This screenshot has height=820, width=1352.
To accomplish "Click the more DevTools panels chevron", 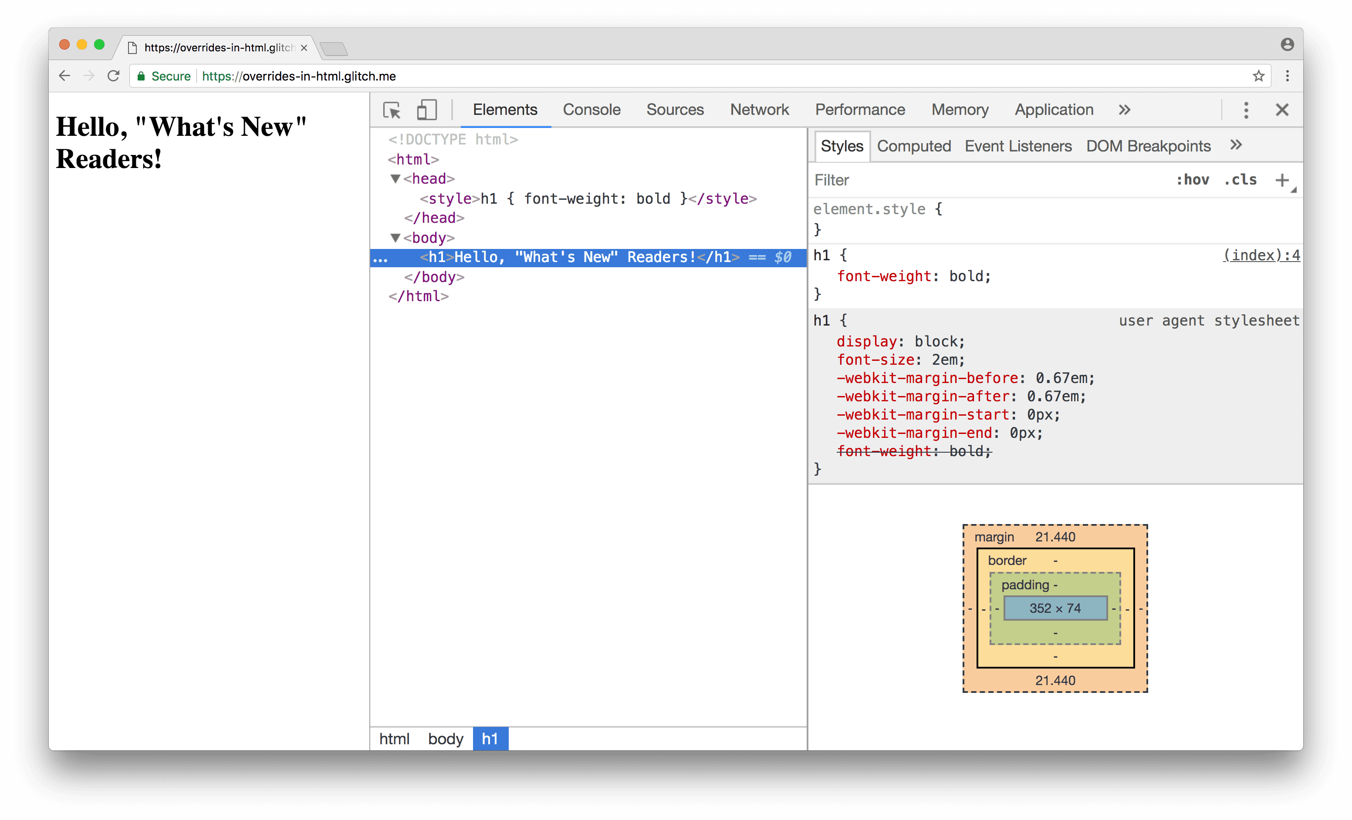I will 1124,109.
